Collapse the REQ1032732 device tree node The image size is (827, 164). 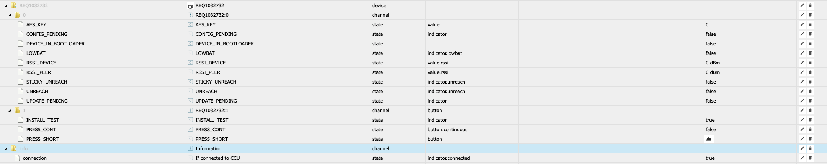(7, 6)
